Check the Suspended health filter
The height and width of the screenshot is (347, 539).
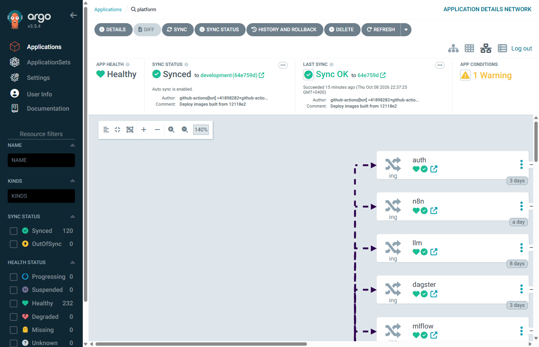click(13, 290)
